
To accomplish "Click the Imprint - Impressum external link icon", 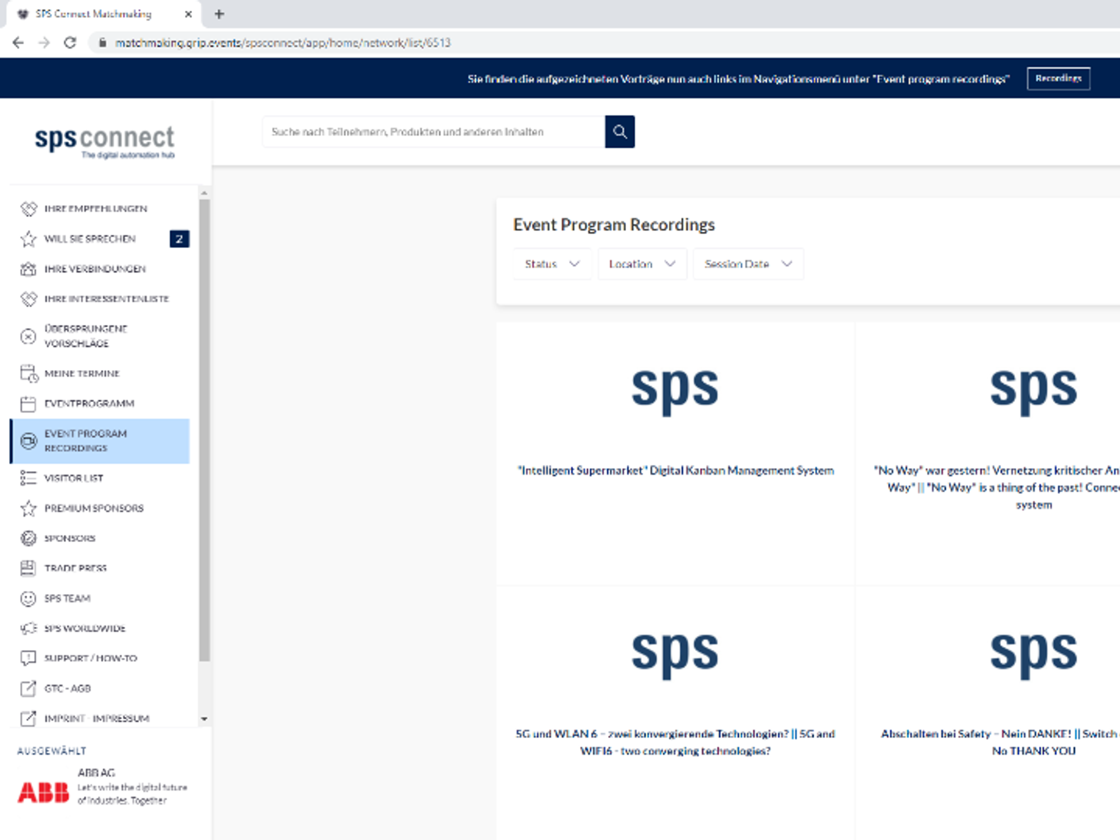I will coord(29,718).
